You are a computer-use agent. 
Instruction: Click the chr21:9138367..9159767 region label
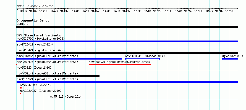(x=35, y=6)
